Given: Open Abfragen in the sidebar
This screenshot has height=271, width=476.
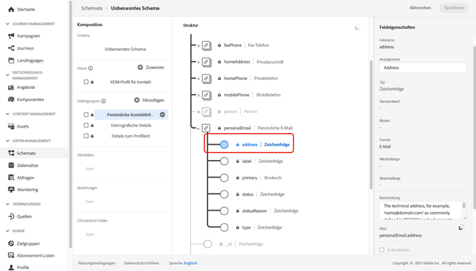Looking at the screenshot, I should pyautogui.click(x=26, y=178).
